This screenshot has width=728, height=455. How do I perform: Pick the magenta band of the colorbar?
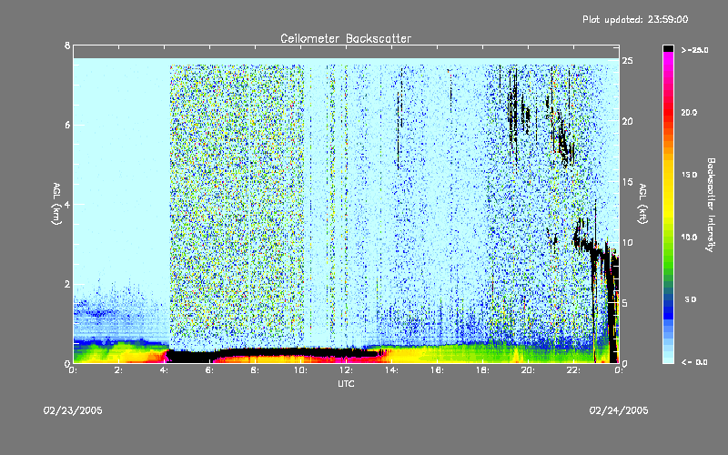point(668,58)
